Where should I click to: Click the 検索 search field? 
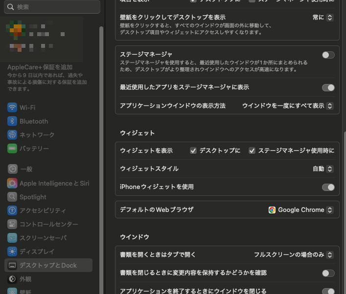52,7
